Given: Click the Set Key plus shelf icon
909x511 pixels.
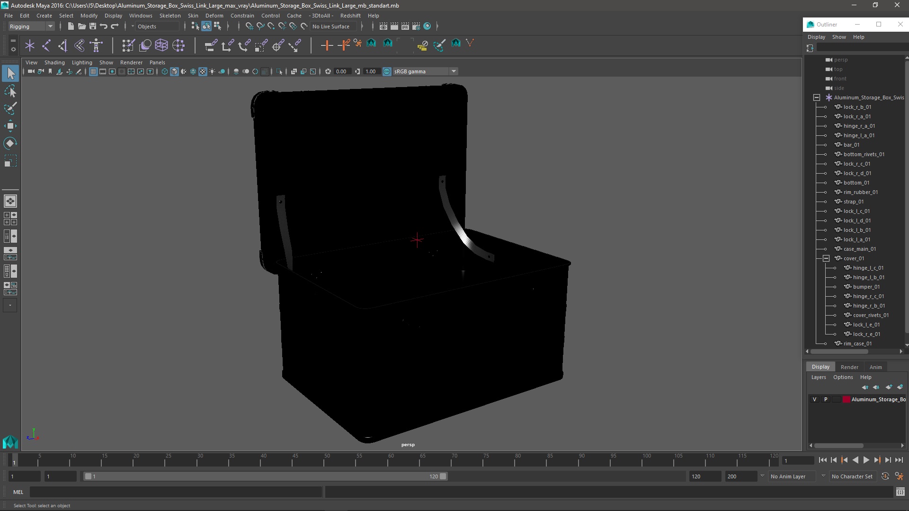Looking at the screenshot, I should pyautogui.click(x=327, y=45).
